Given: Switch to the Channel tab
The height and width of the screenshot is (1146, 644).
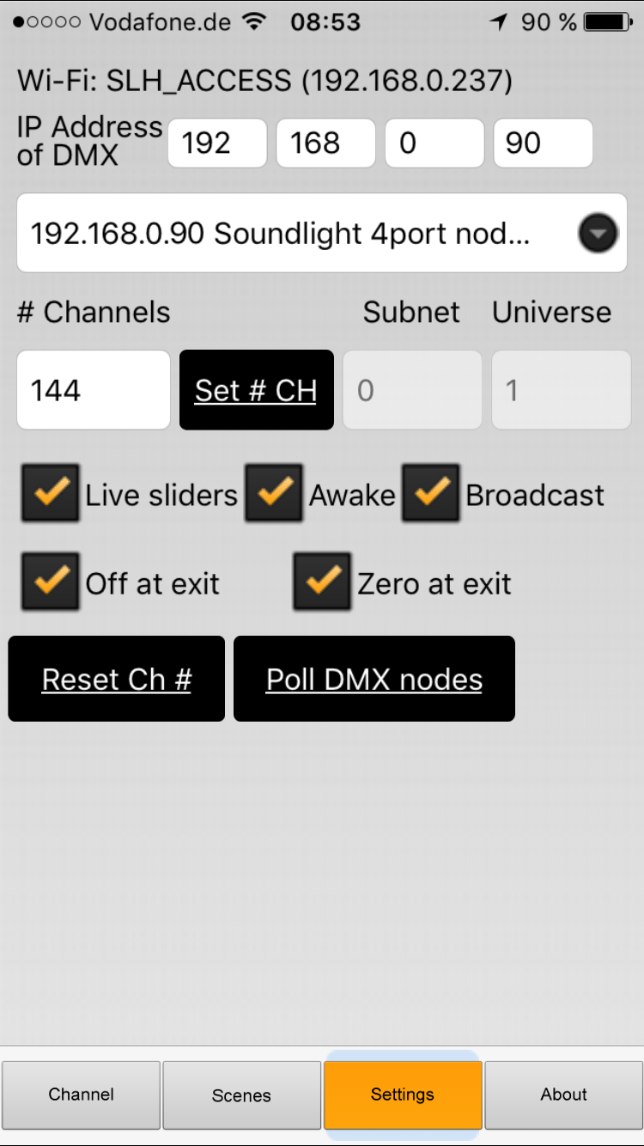Looking at the screenshot, I should 82,1094.
